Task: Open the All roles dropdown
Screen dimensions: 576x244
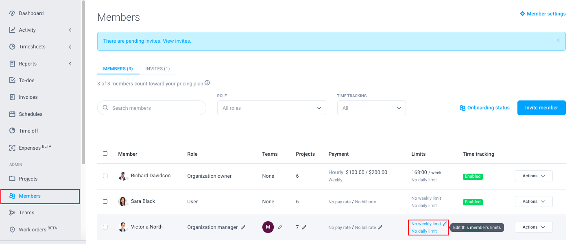Action: coord(271,108)
